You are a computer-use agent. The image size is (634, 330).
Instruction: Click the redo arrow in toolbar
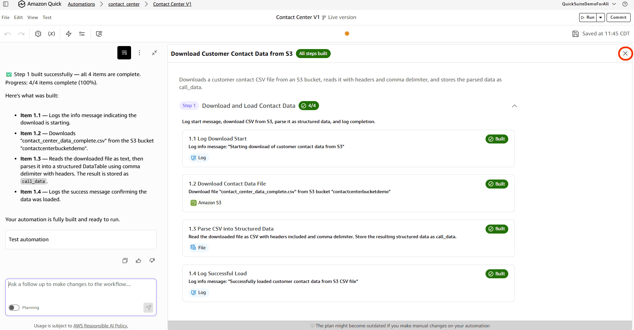click(x=21, y=34)
